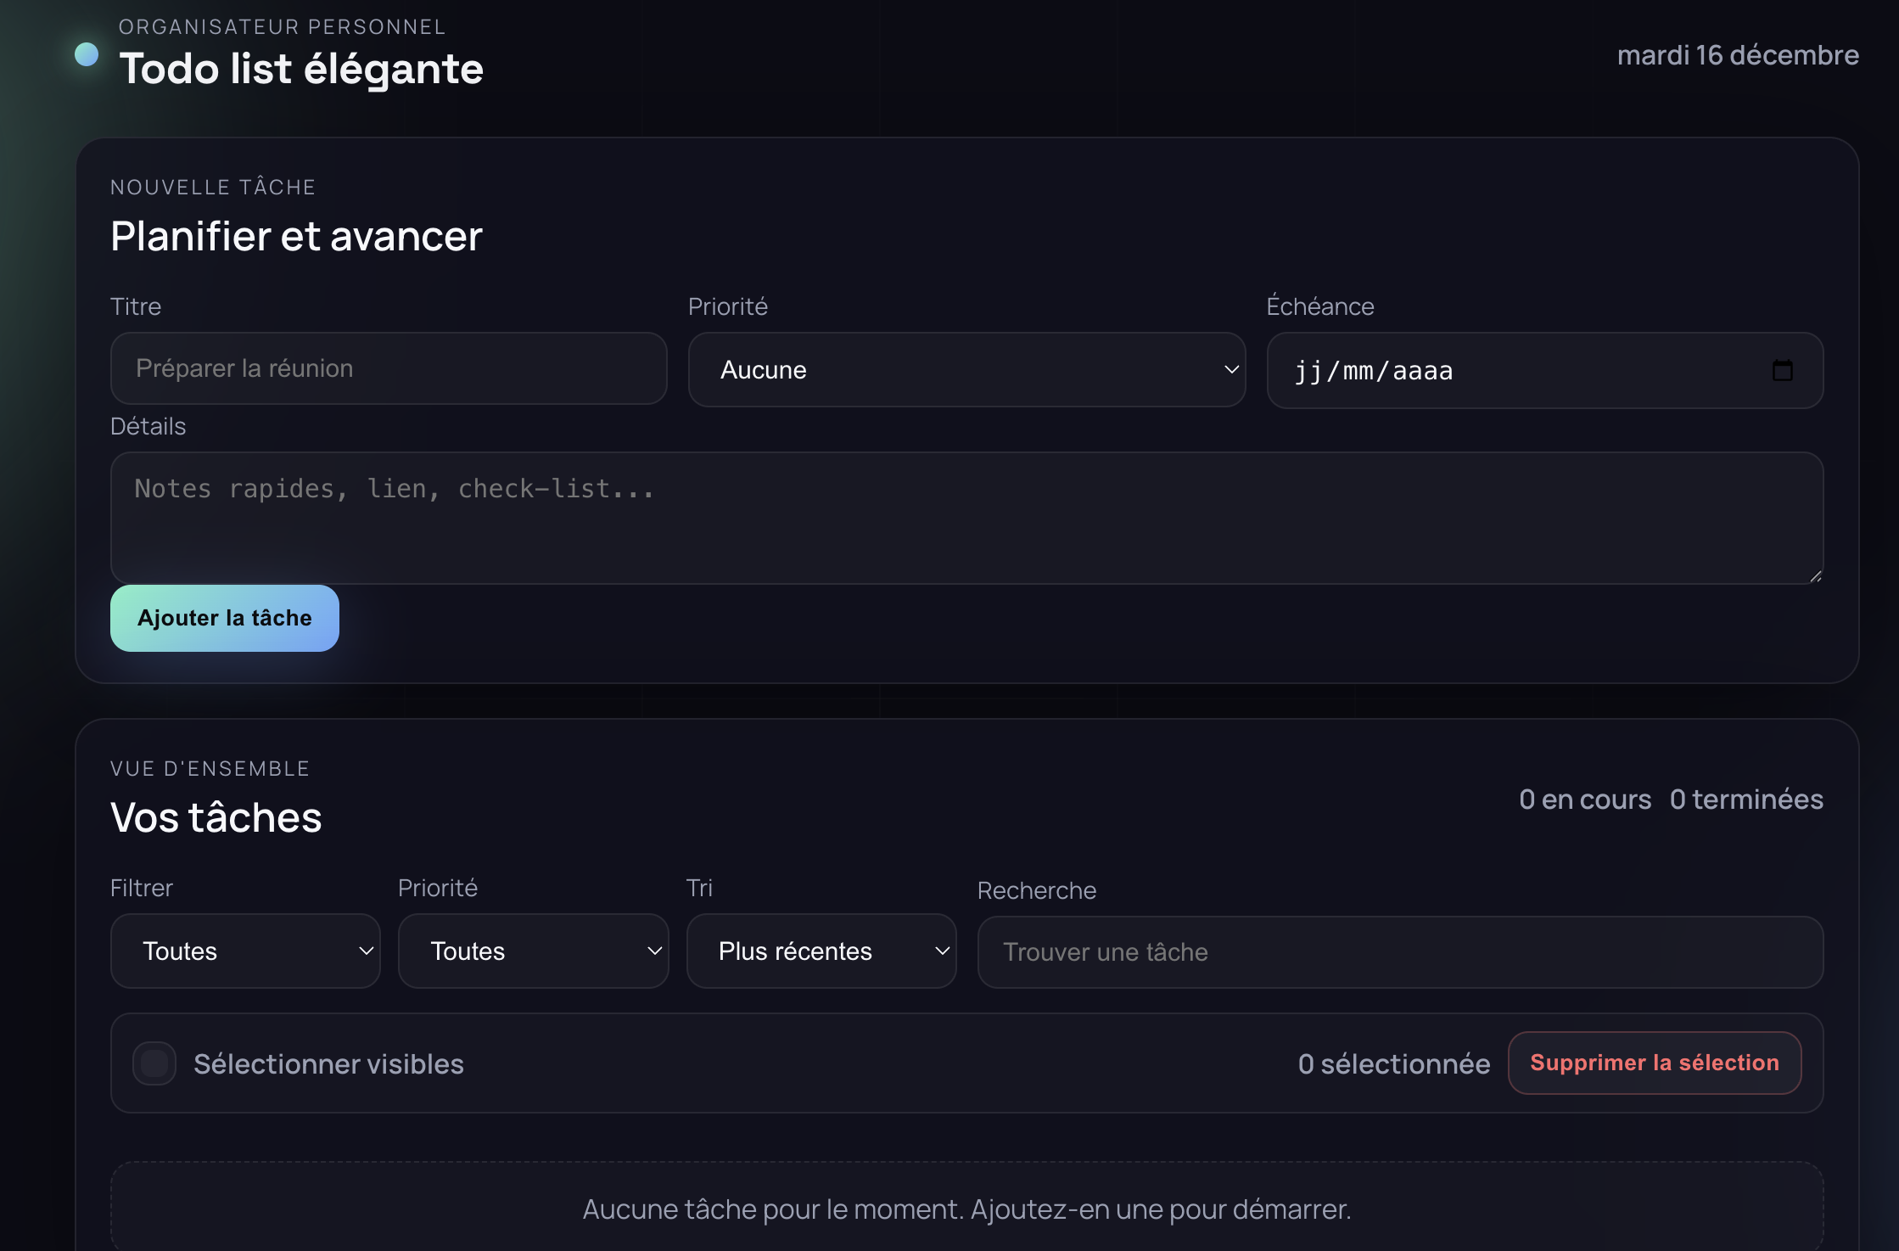Screen dimensions: 1899x1251
Task: Click the chevron arrow of Plus récentes
Action: 942,951
